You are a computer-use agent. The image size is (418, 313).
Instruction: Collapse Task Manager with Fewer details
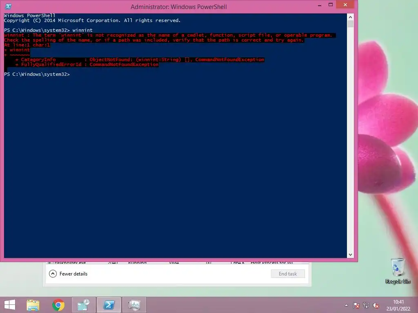(x=68, y=273)
